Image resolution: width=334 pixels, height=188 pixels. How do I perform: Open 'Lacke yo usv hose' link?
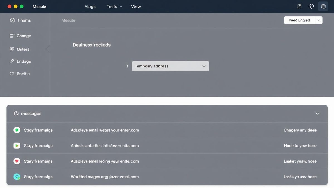coord(300,177)
